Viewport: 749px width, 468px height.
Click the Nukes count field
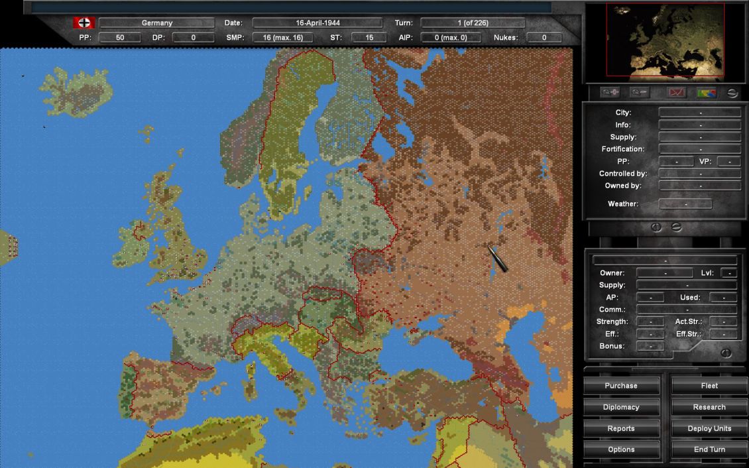tap(544, 37)
